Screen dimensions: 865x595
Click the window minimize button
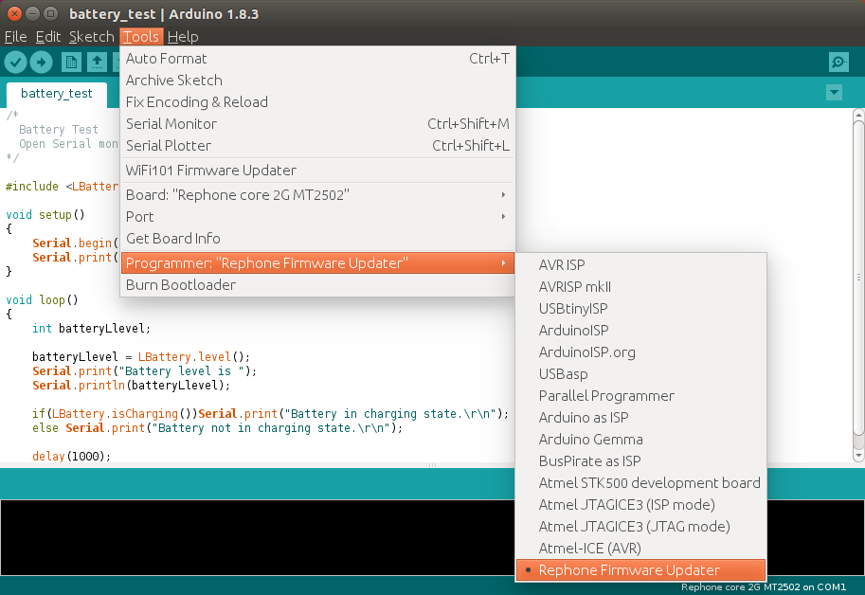click(32, 14)
